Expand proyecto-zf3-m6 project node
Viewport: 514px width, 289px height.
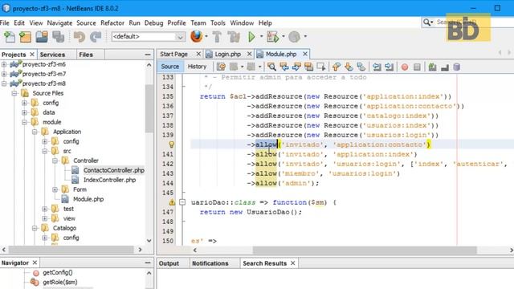(4, 64)
